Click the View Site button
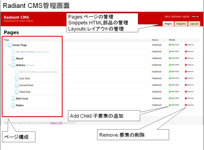The width and height of the screenshot is (204, 150). (x=195, y=16)
